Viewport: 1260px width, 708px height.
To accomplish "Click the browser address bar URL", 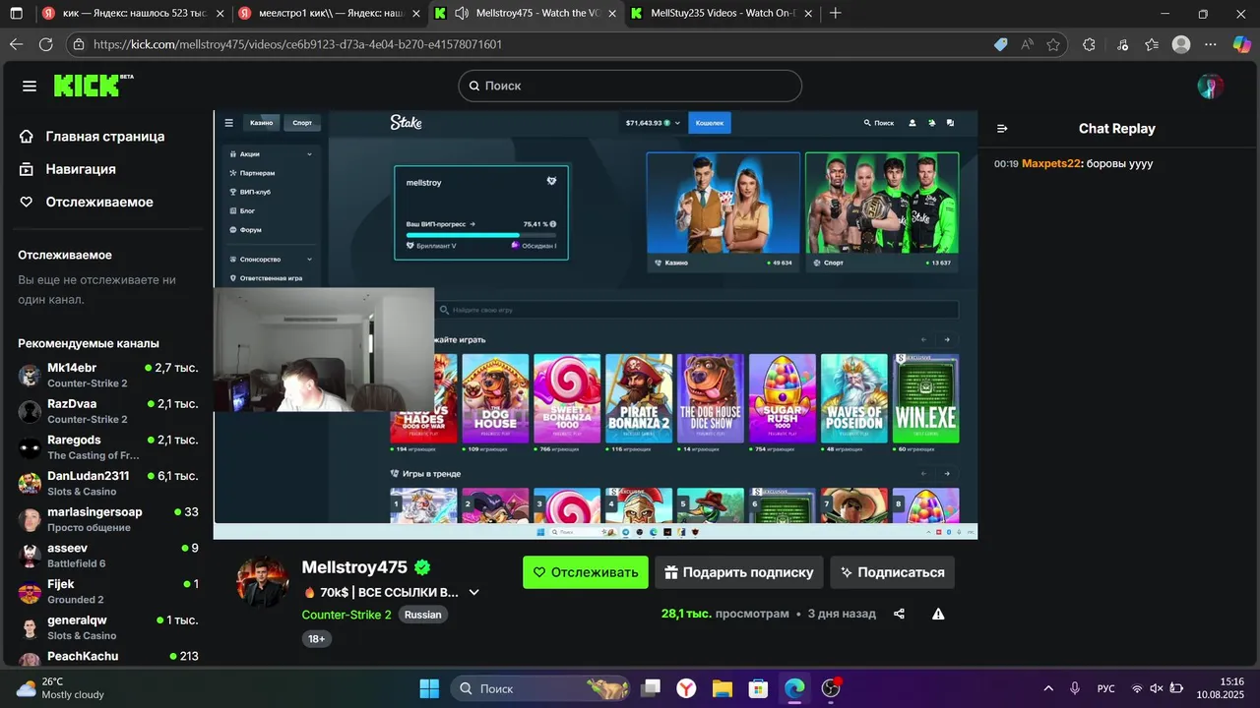I will pyautogui.click(x=297, y=44).
